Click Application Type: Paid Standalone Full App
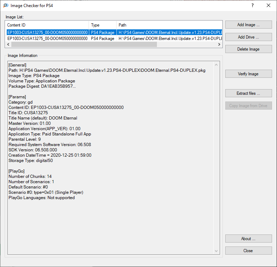The image size is (277, 267). [x=50, y=134]
